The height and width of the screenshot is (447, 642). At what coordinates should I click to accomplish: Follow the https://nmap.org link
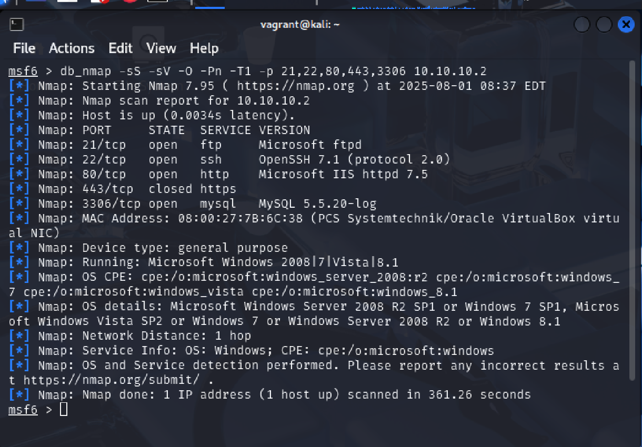tap(295, 86)
